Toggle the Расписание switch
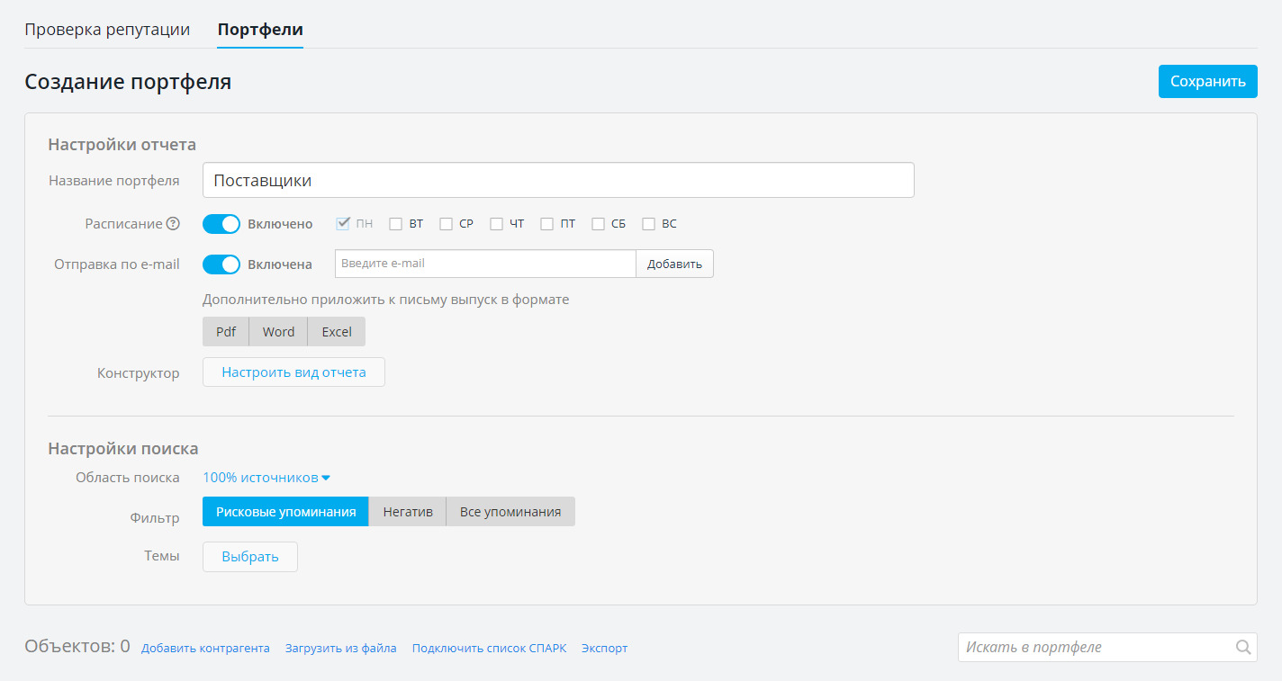The height and width of the screenshot is (681, 1282). [x=221, y=224]
